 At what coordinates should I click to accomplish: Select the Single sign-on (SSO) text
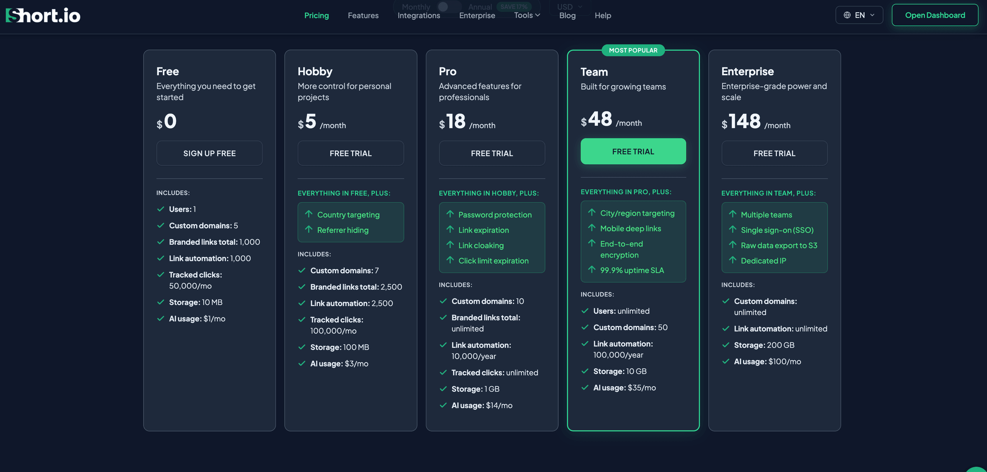(x=777, y=230)
